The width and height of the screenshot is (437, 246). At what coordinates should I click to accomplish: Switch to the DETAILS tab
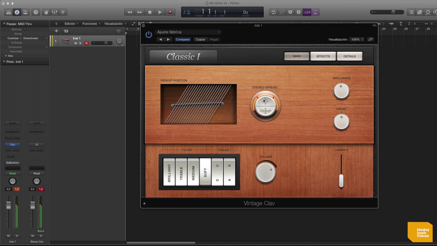[x=350, y=56]
